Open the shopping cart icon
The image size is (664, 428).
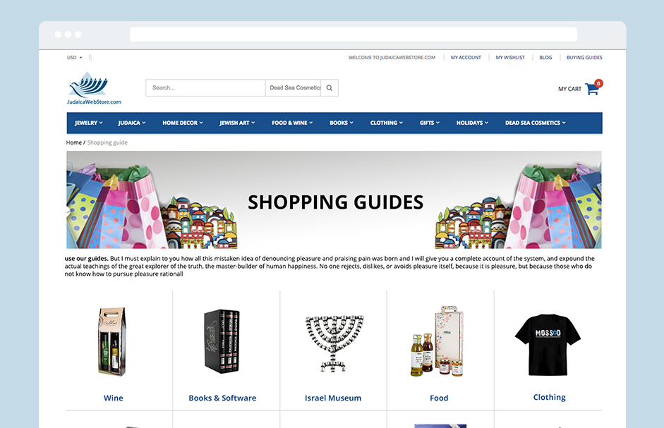click(591, 89)
